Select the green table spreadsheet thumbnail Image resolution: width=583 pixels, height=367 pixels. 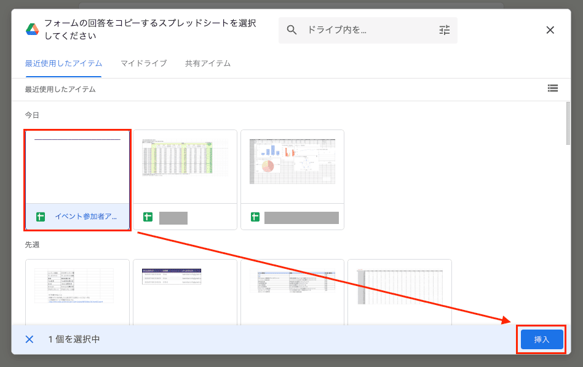pyautogui.click(x=185, y=166)
